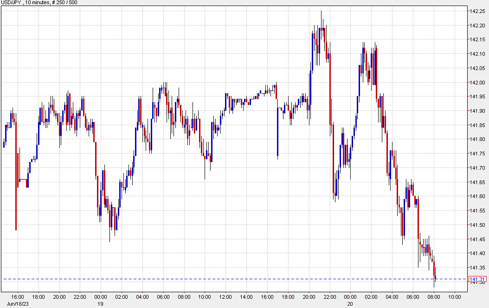Click the 20 date label on time axis
The height and width of the screenshot is (308, 489).
[350, 303]
